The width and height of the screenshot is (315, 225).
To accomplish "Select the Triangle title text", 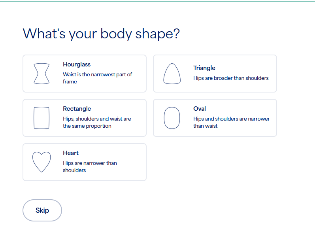I will pyautogui.click(x=204, y=68).
